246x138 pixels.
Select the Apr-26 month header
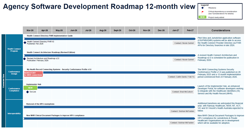(x=45, y=30)
